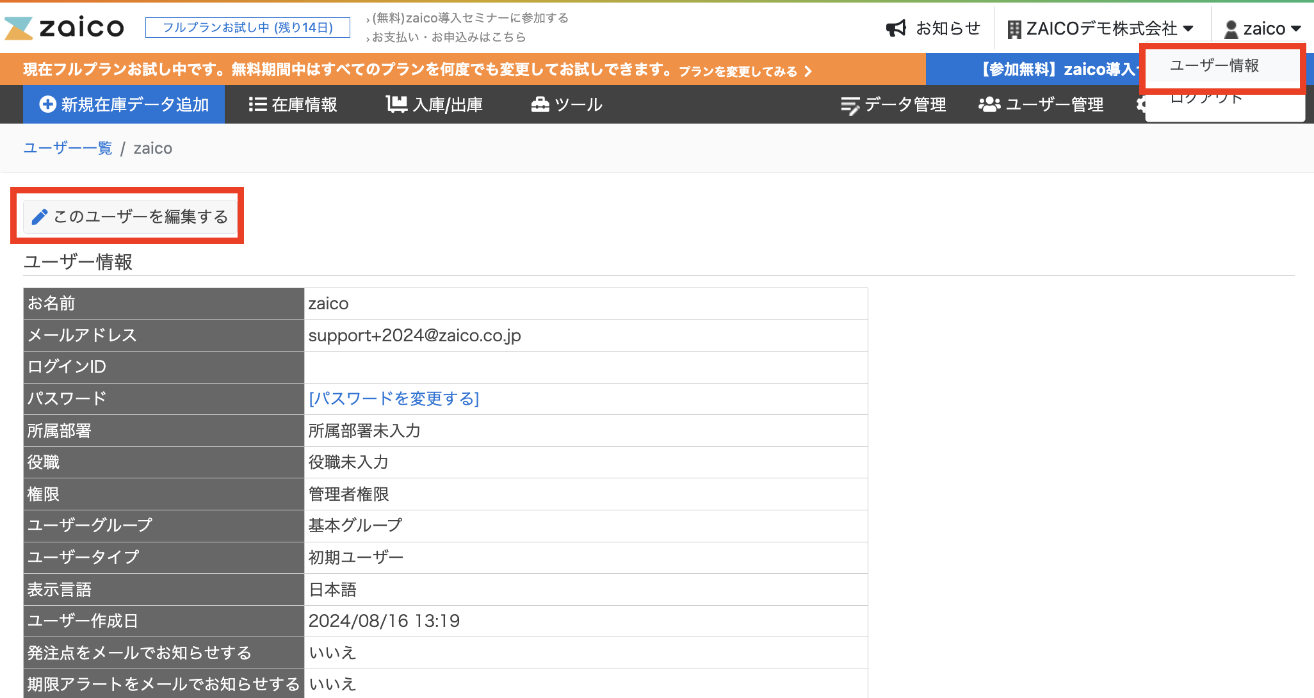Click the お名前 value zaico
Screen dimensions: 1314x698
pos(328,304)
